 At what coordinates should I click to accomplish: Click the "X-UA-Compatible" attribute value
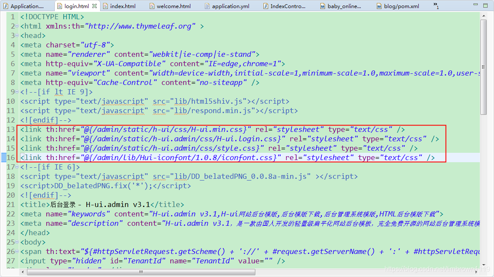[x=129, y=64]
